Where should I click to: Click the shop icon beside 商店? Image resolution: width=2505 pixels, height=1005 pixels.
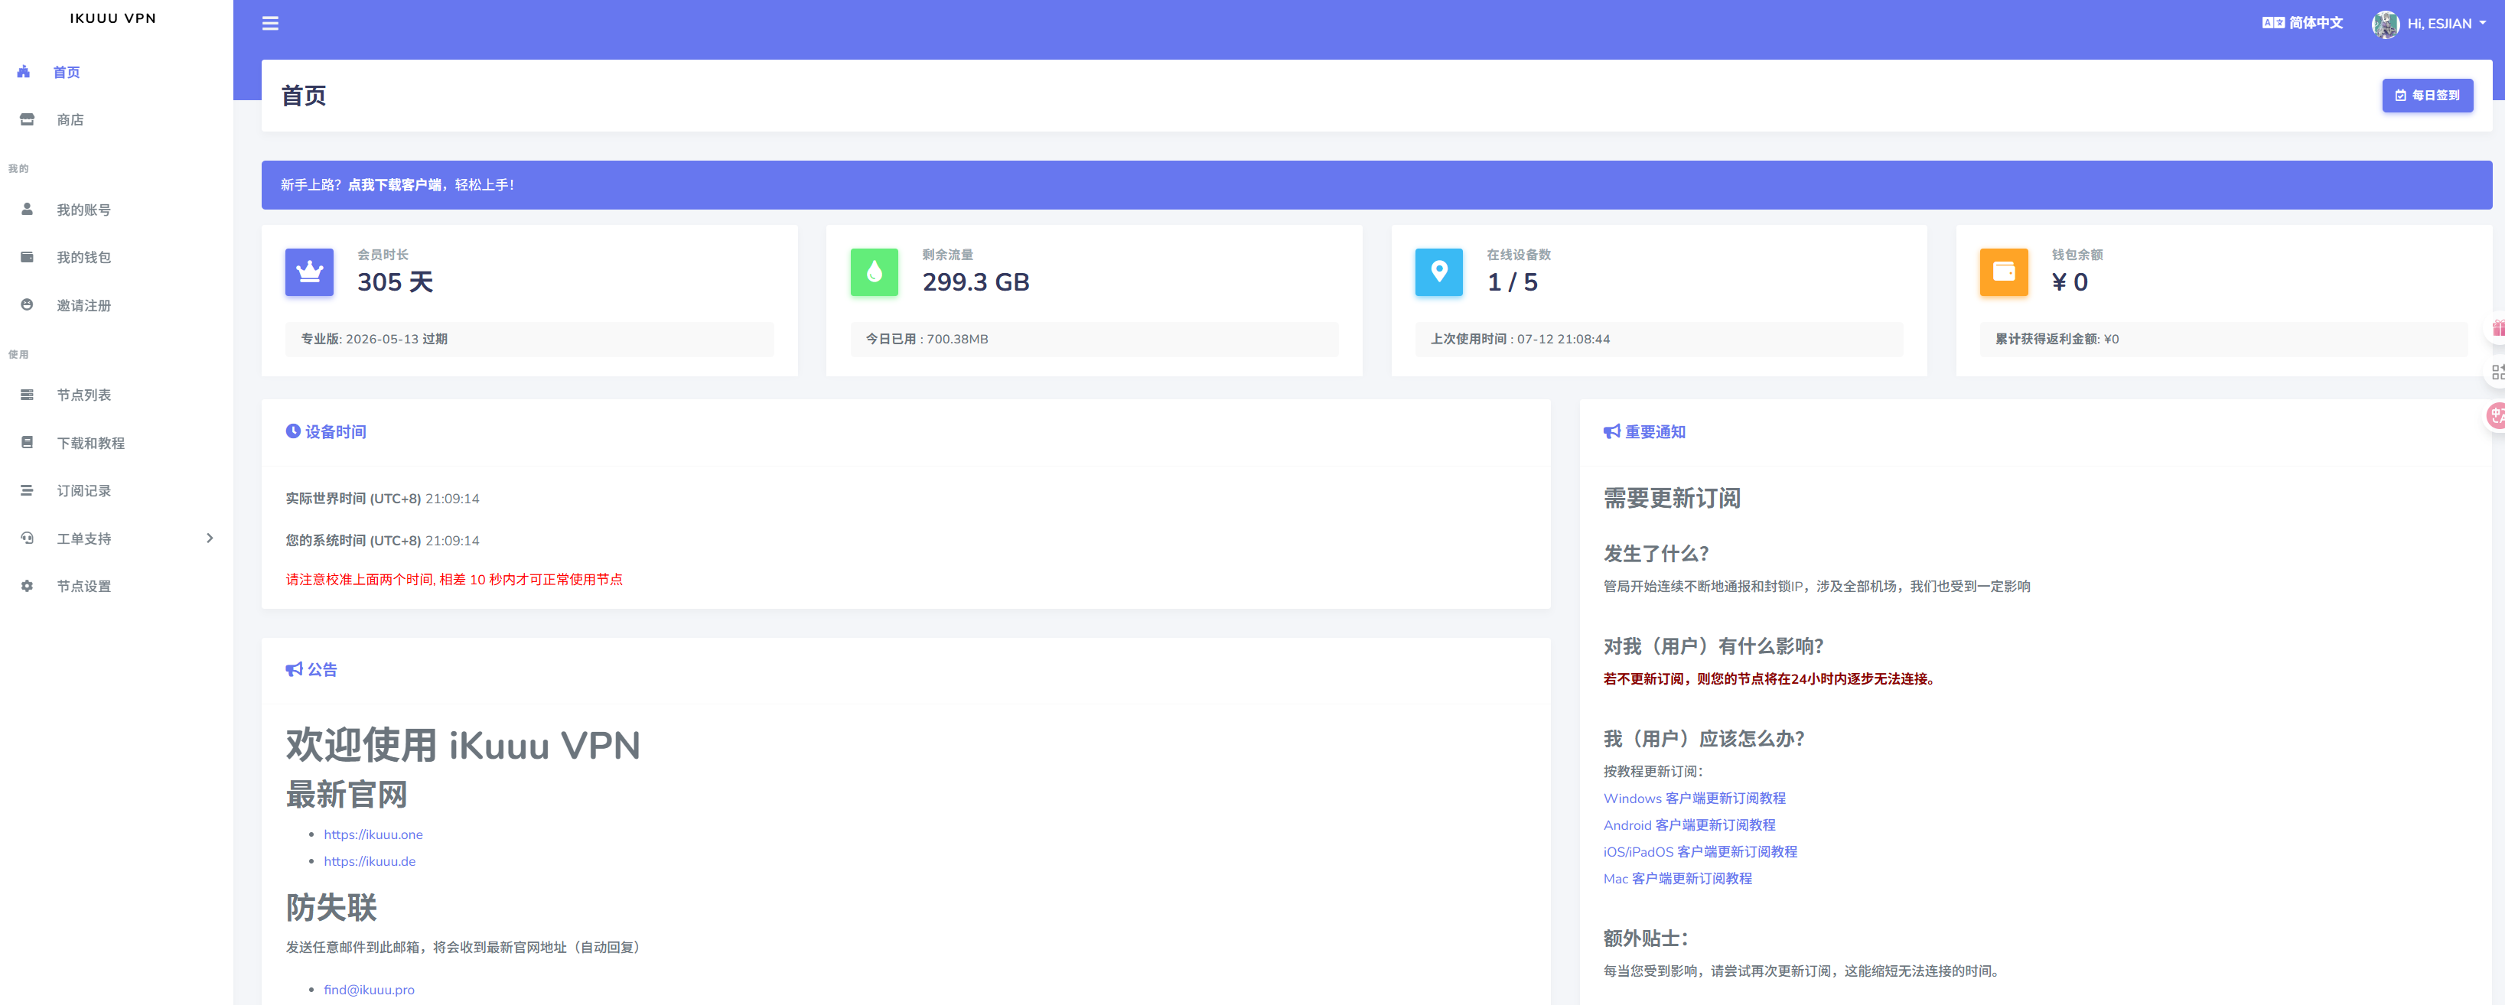[28, 119]
